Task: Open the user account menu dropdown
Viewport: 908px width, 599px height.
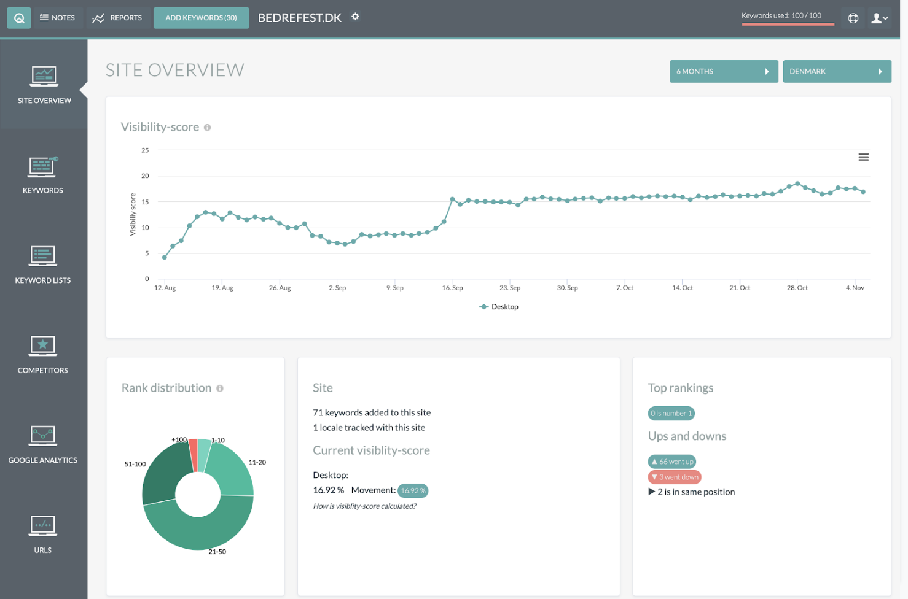Action: (x=880, y=18)
